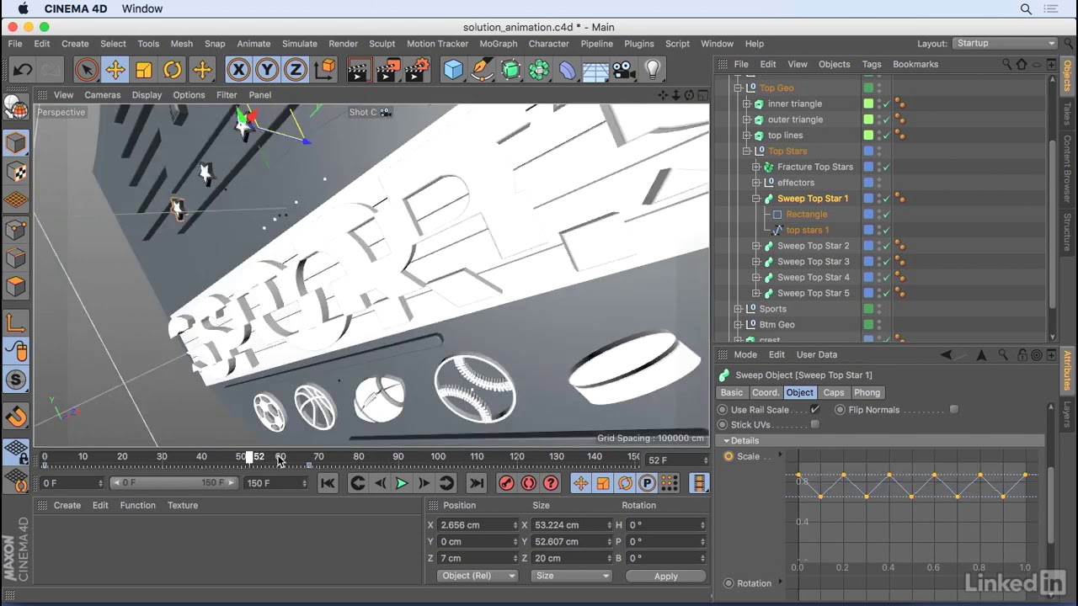This screenshot has width=1078, height=606.
Task: Open the Layout Startup dropdown
Action: pos(1006,44)
